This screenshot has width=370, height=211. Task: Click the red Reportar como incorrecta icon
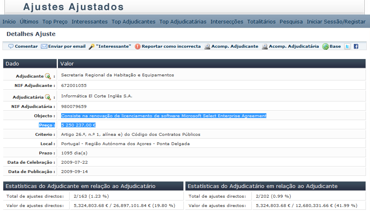click(x=138, y=46)
